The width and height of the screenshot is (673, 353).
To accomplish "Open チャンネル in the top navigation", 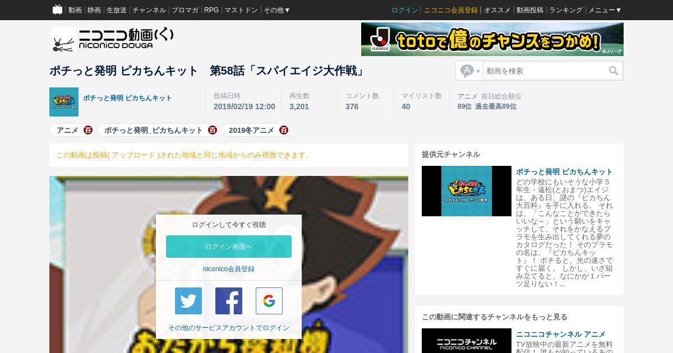I will tap(149, 10).
